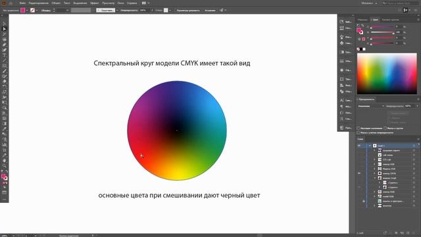Click the Прозрачность panel tab
This screenshot has height=237, width=421.
(366, 99)
